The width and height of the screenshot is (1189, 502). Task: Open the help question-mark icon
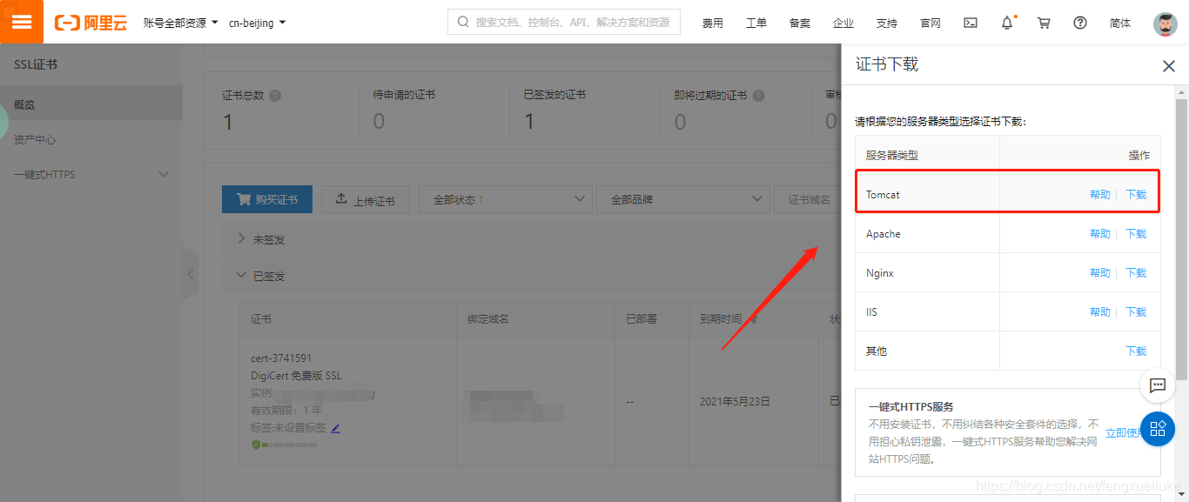(1080, 23)
